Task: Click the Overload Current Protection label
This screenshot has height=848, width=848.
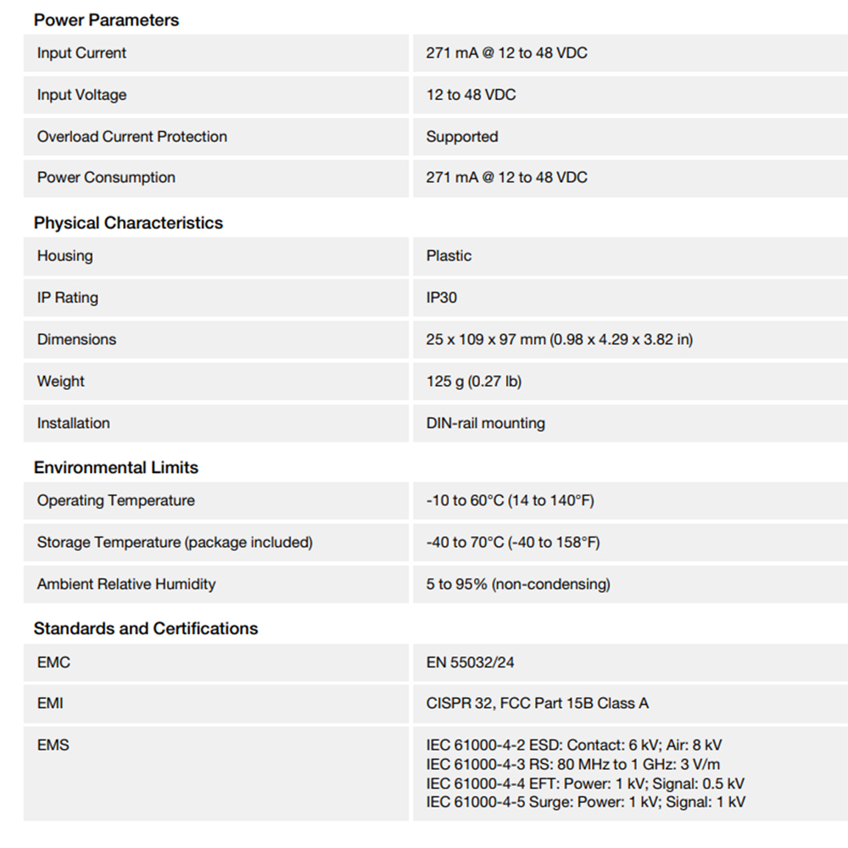Action: point(131,137)
